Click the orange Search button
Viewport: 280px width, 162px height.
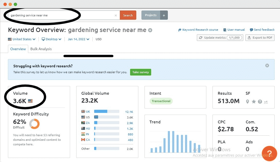[x=128, y=15]
